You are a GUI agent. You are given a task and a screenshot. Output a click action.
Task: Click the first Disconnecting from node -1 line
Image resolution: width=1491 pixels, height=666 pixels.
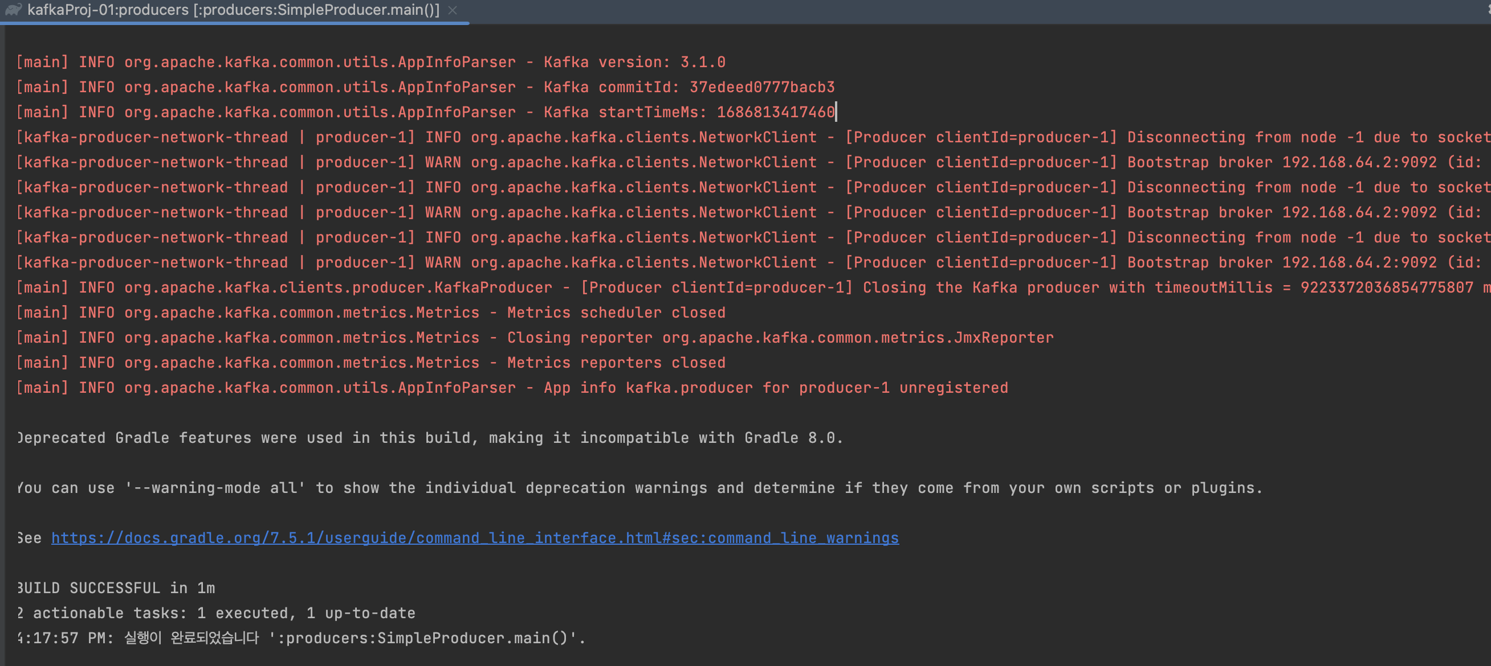753,137
